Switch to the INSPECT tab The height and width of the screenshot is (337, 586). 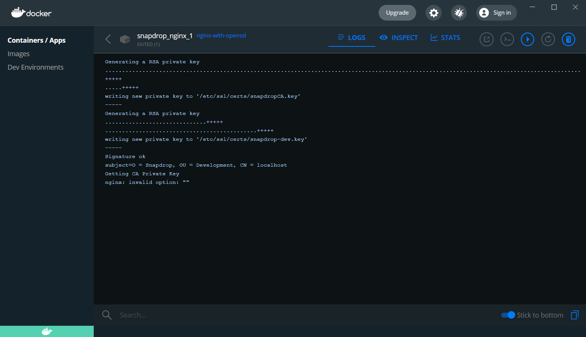399,38
